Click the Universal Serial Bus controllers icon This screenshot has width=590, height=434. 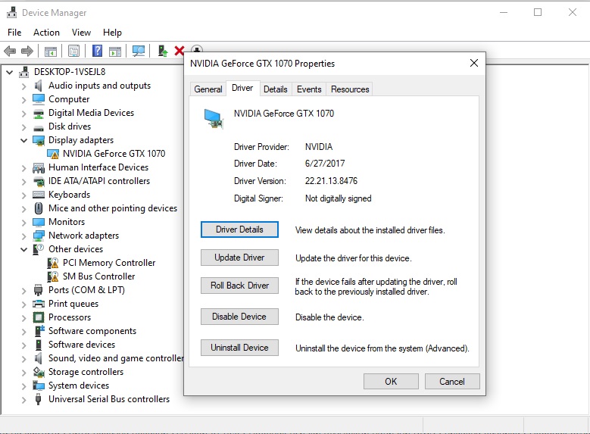point(39,399)
